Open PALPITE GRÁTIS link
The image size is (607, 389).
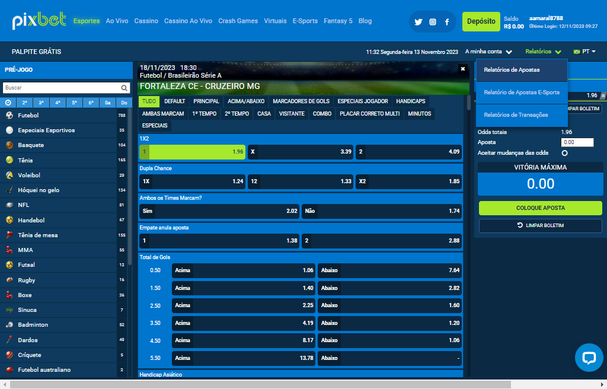point(36,52)
